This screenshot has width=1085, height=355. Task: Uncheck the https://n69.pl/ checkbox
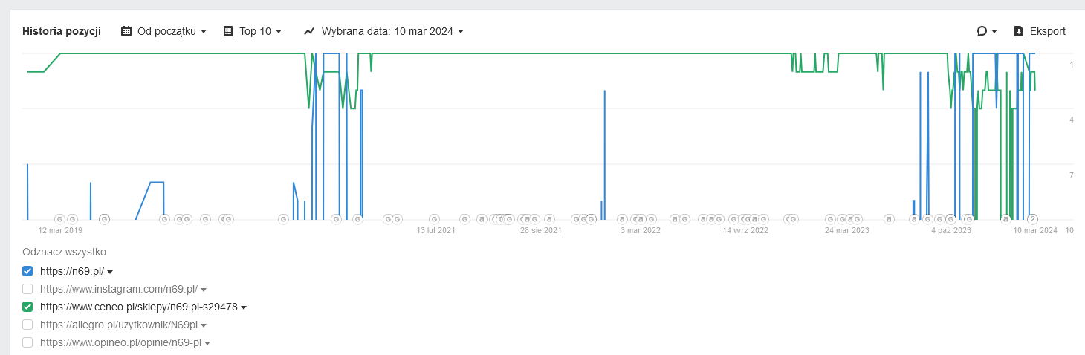coord(27,271)
